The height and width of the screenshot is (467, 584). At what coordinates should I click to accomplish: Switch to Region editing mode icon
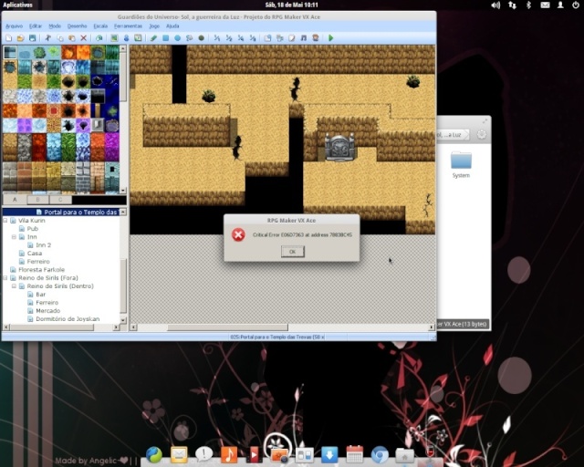pos(138,38)
